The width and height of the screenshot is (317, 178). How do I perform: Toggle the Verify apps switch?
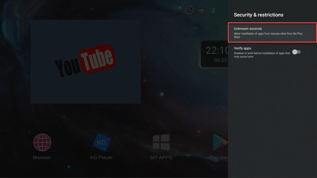[296, 52]
